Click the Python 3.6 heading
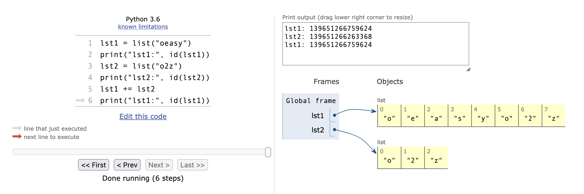584x194 pixels. tap(143, 19)
